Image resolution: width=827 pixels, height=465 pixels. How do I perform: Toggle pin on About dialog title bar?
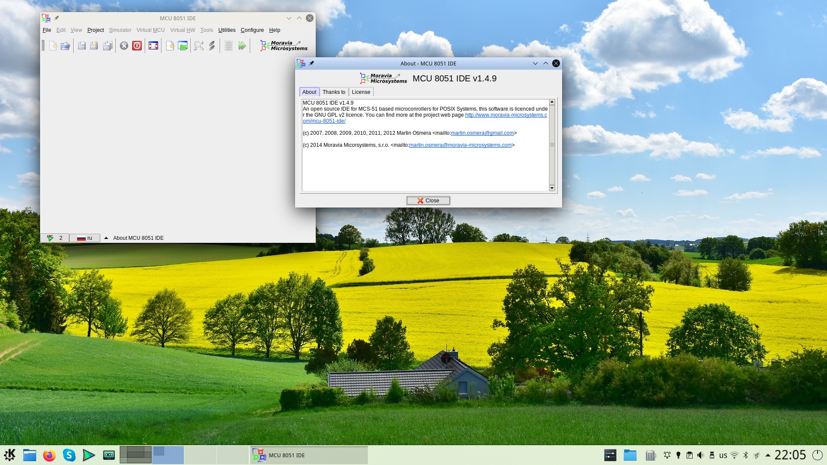[311, 63]
